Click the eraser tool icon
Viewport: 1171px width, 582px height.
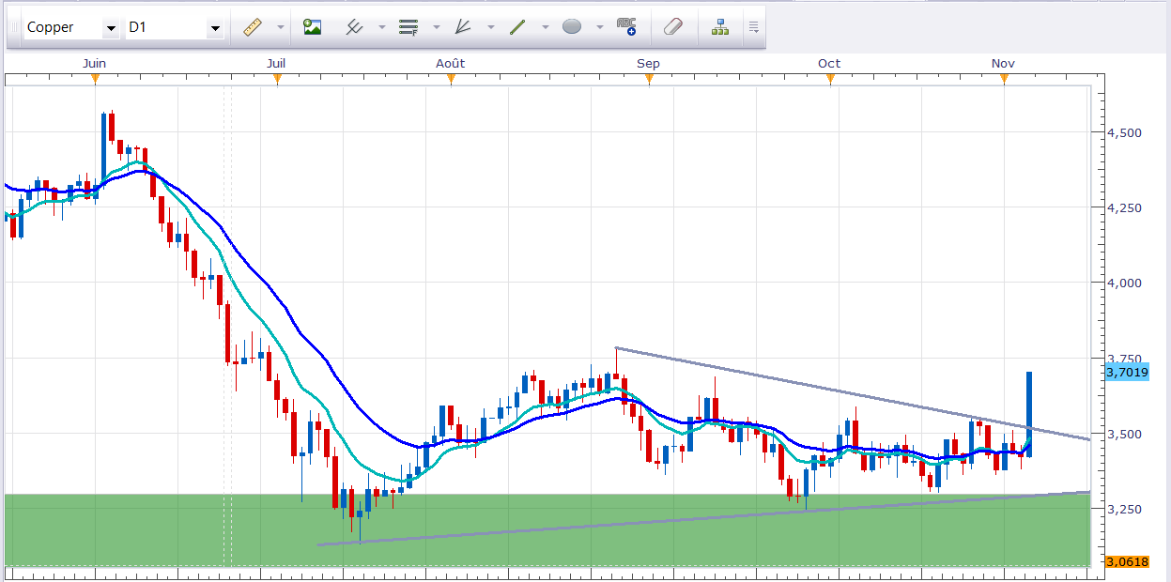click(672, 27)
